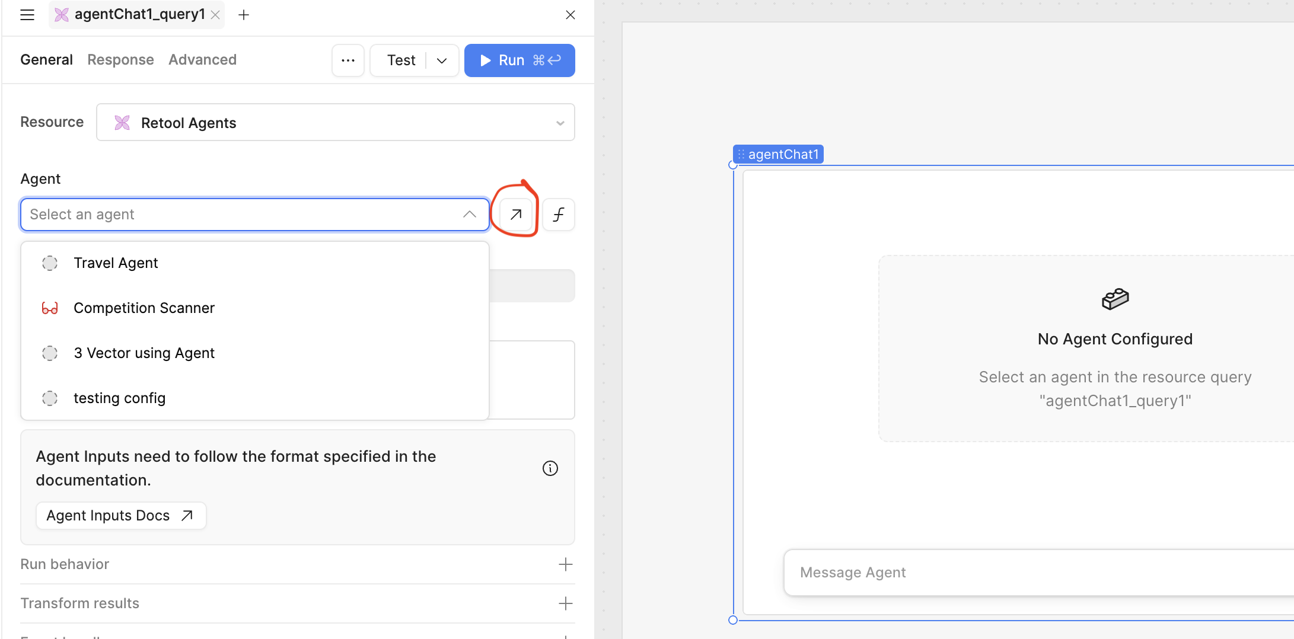Close the agentChat1_query1 tab
The image size is (1294, 639).
click(x=216, y=15)
